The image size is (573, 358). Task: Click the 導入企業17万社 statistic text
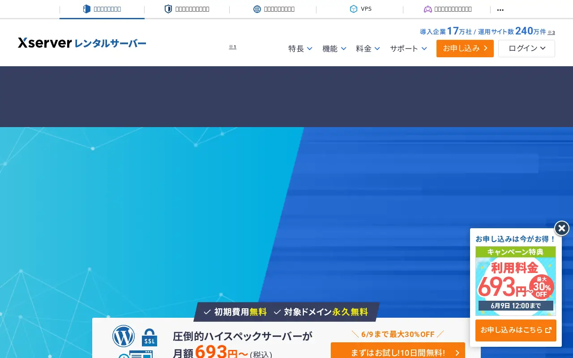click(446, 31)
